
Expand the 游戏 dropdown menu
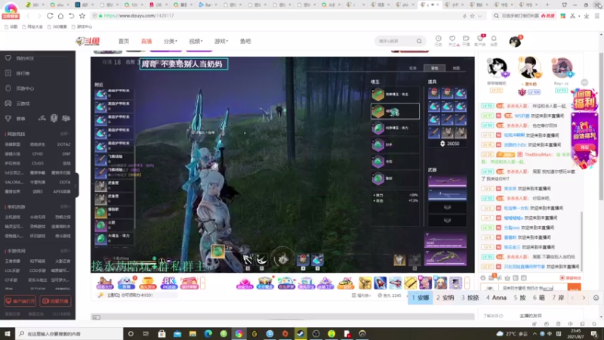point(221,42)
